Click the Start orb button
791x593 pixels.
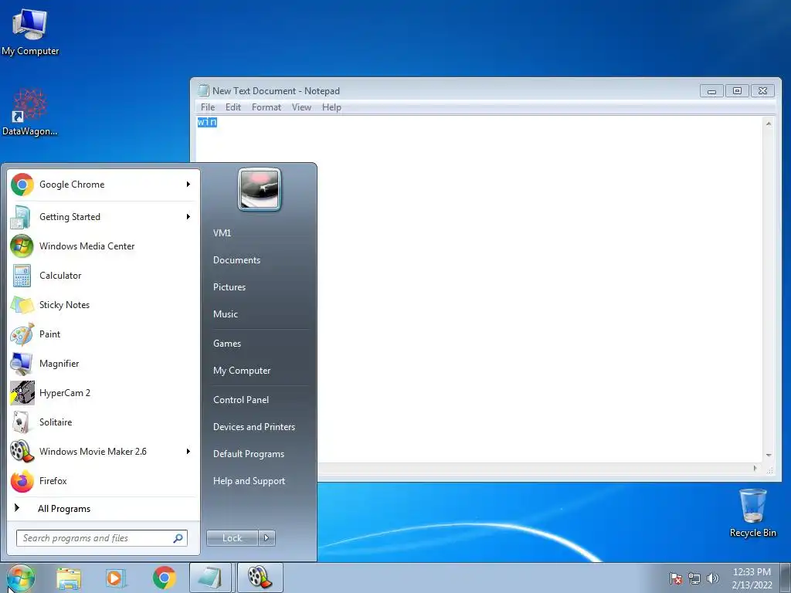21,578
